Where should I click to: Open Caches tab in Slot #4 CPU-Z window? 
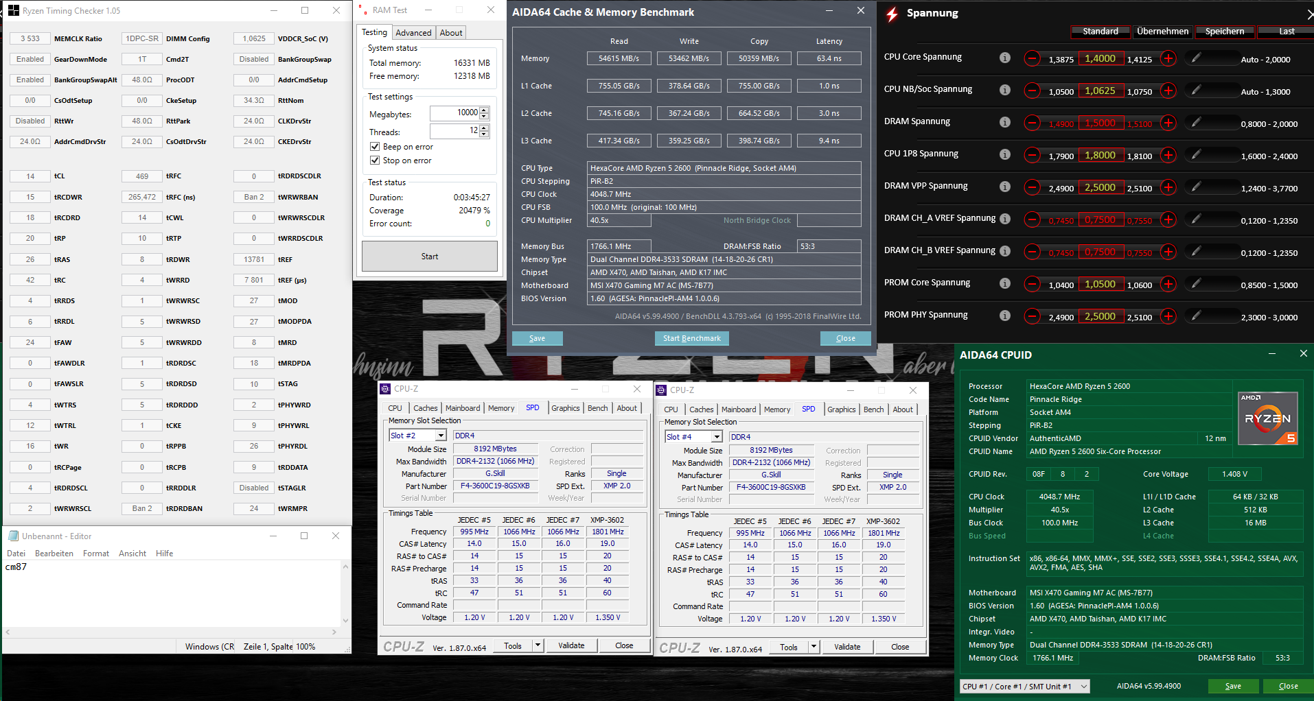click(x=702, y=409)
